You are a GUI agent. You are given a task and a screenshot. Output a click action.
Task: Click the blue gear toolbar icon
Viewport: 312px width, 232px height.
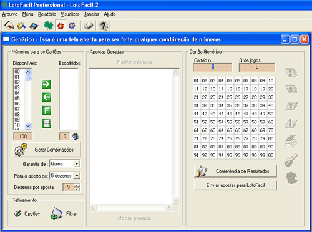(72, 26)
